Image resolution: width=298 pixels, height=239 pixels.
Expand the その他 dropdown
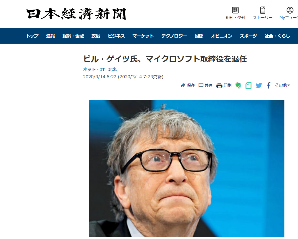[x=283, y=85]
